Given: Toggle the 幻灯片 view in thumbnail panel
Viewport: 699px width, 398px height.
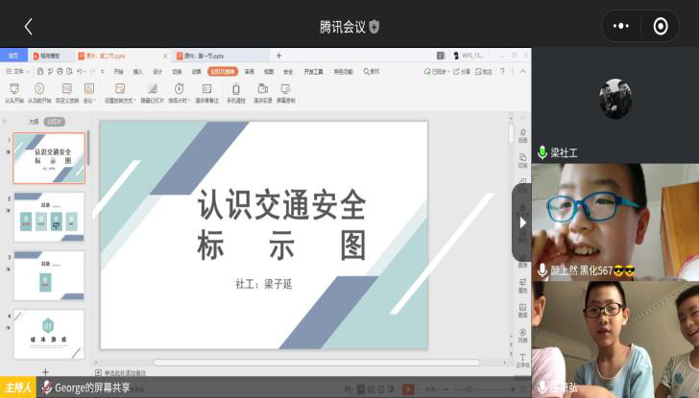Looking at the screenshot, I should [x=54, y=122].
